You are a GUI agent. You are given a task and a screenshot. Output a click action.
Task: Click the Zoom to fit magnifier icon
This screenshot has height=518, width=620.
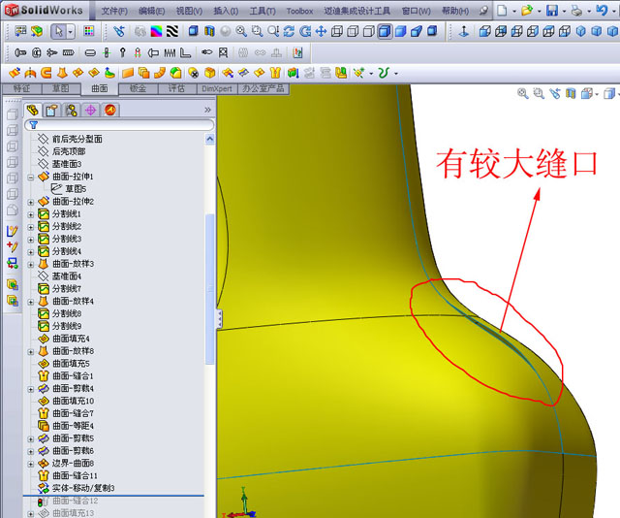tap(241, 31)
